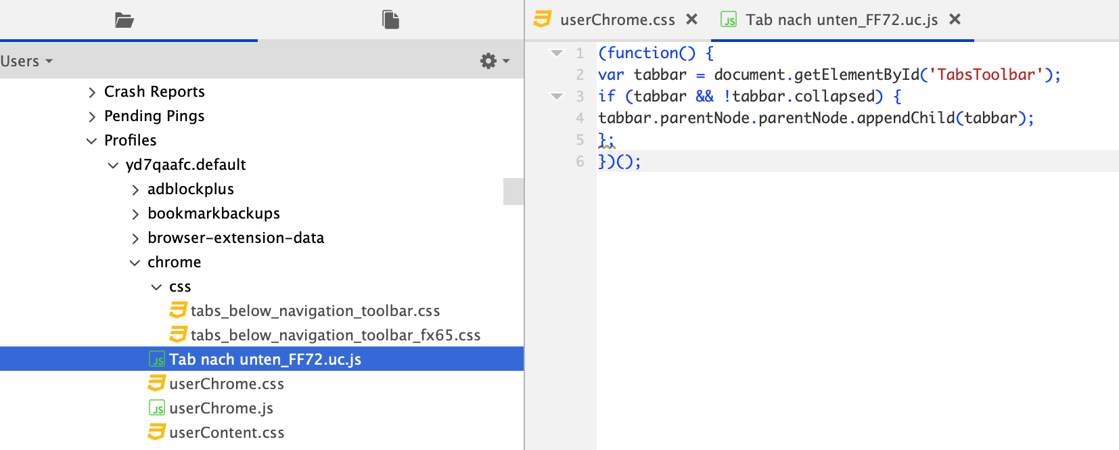Collapse the chrome folder

(135, 263)
